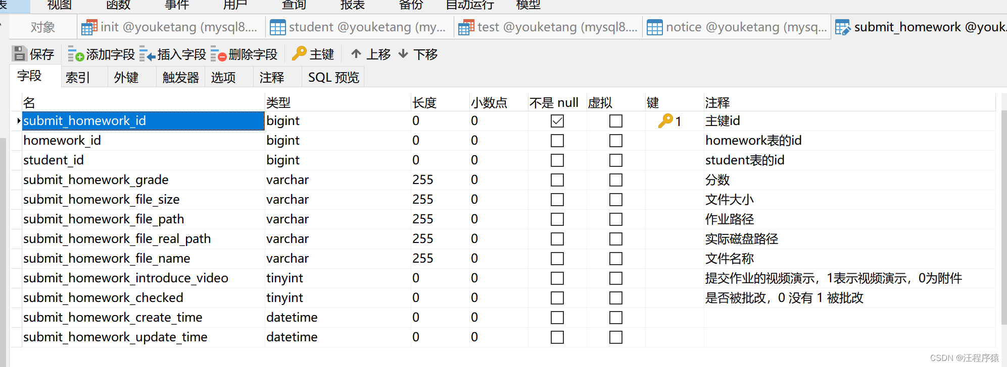Click the Move Down (下移) arrow icon
1007x367 pixels.
tap(403, 53)
